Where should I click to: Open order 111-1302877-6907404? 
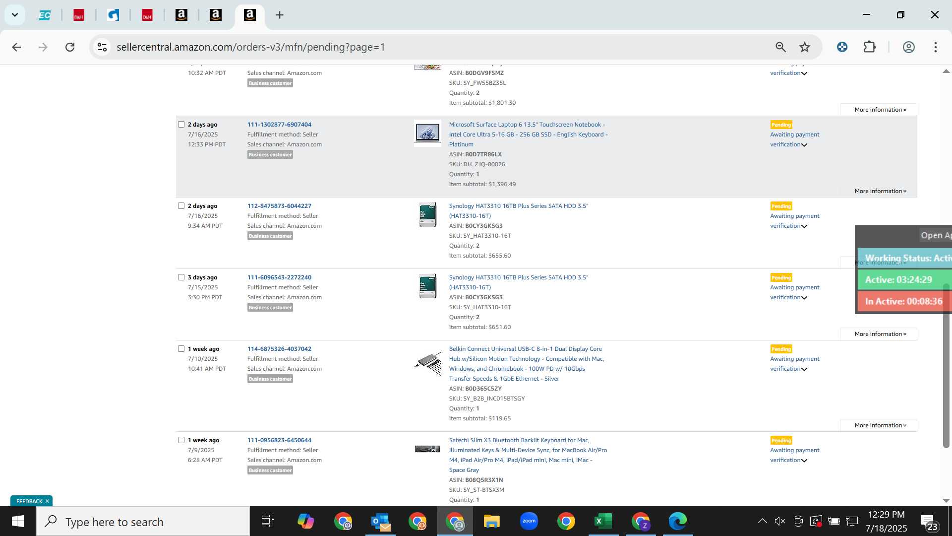coord(279,125)
